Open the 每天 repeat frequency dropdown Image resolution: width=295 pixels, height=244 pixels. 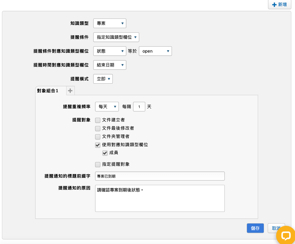click(x=107, y=107)
